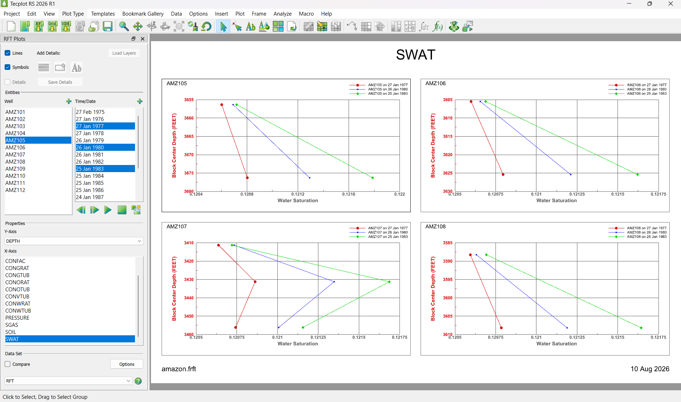The height and width of the screenshot is (402, 681).
Task: Click the SWAT plot title text
Action: [416, 55]
